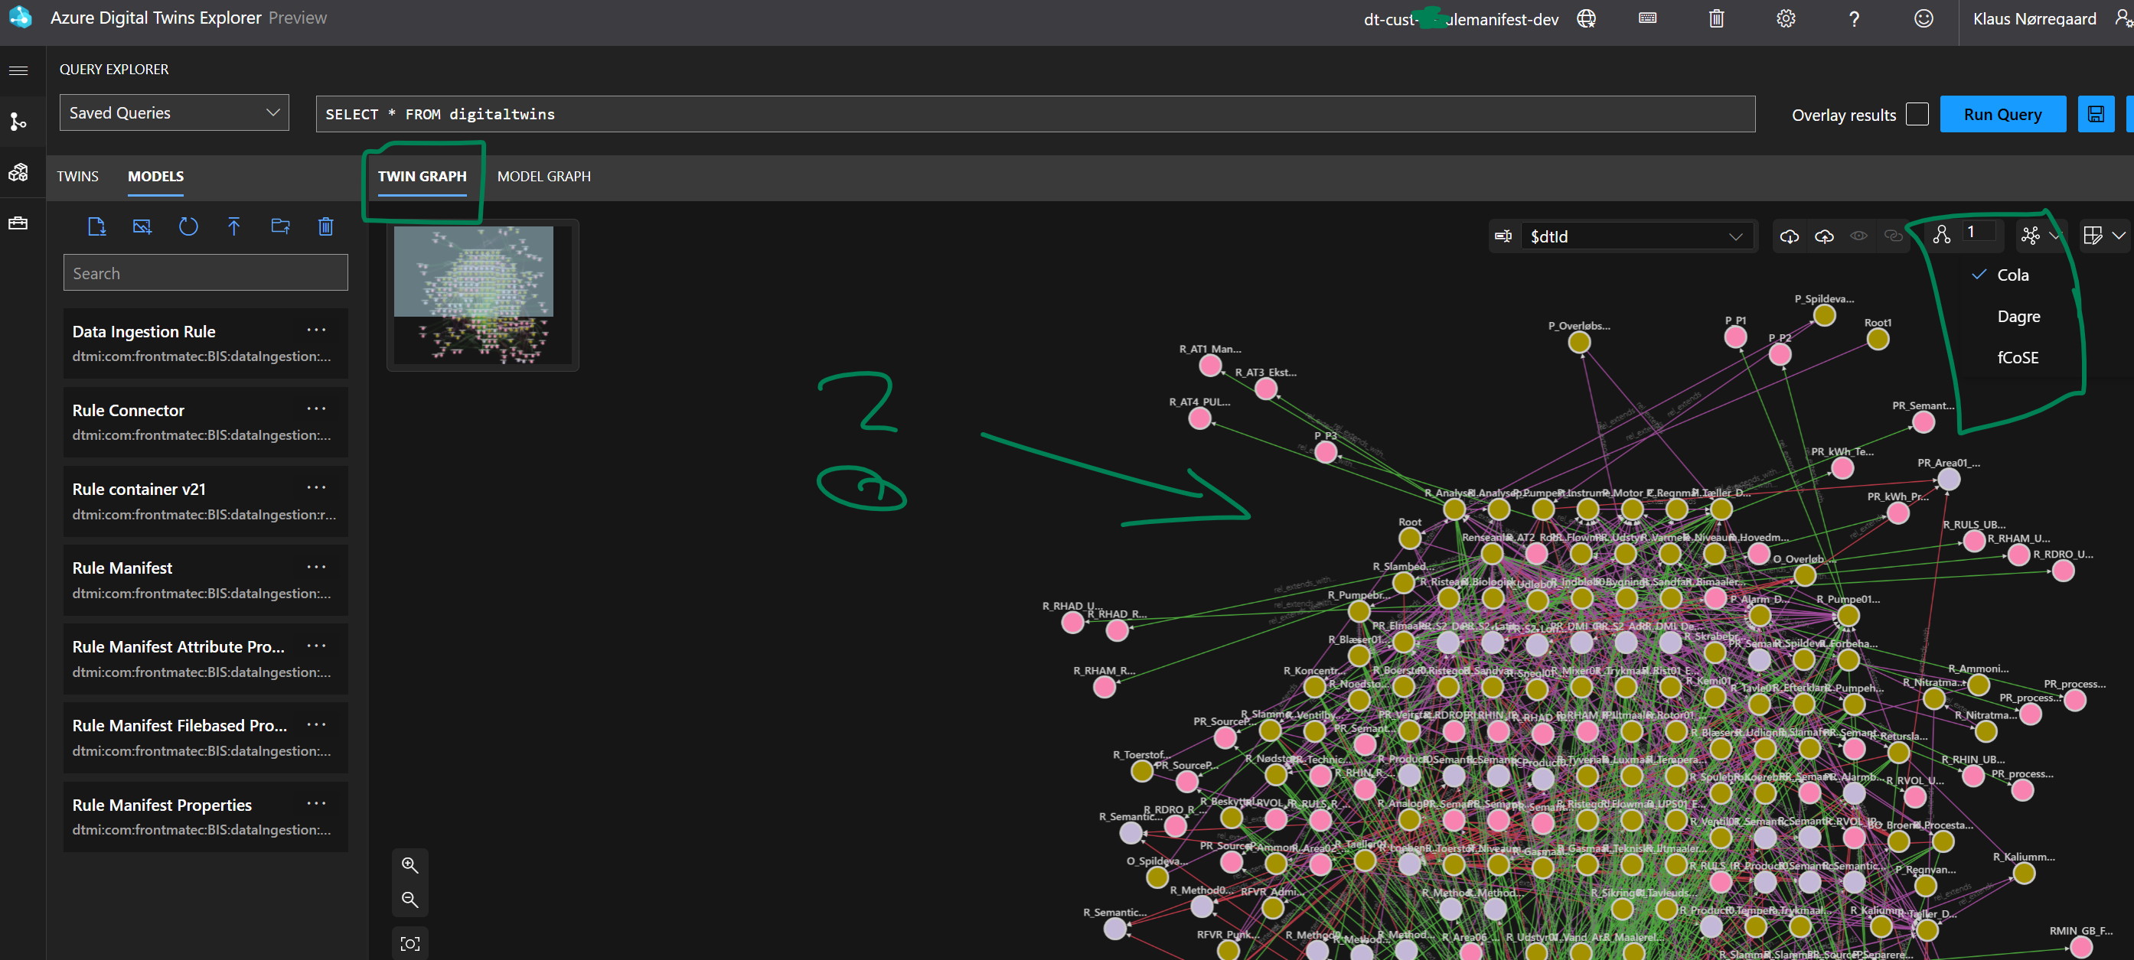This screenshot has height=960, width=2134.
Task: Click the add relationship link icon
Action: (1893, 236)
